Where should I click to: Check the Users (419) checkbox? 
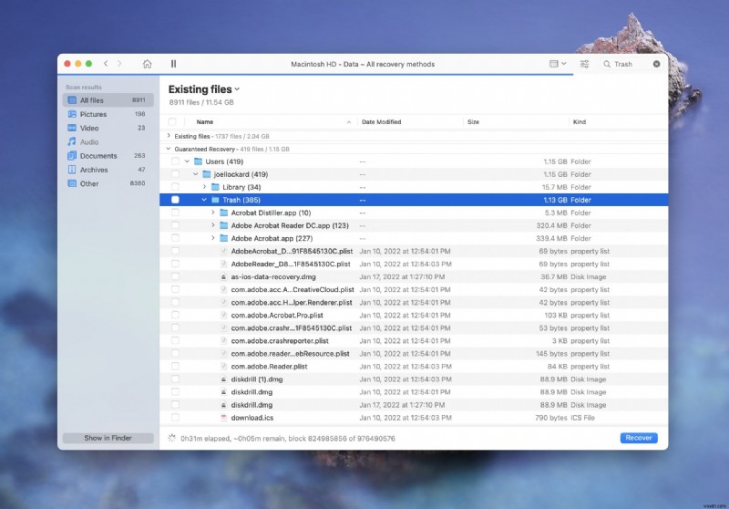(175, 161)
